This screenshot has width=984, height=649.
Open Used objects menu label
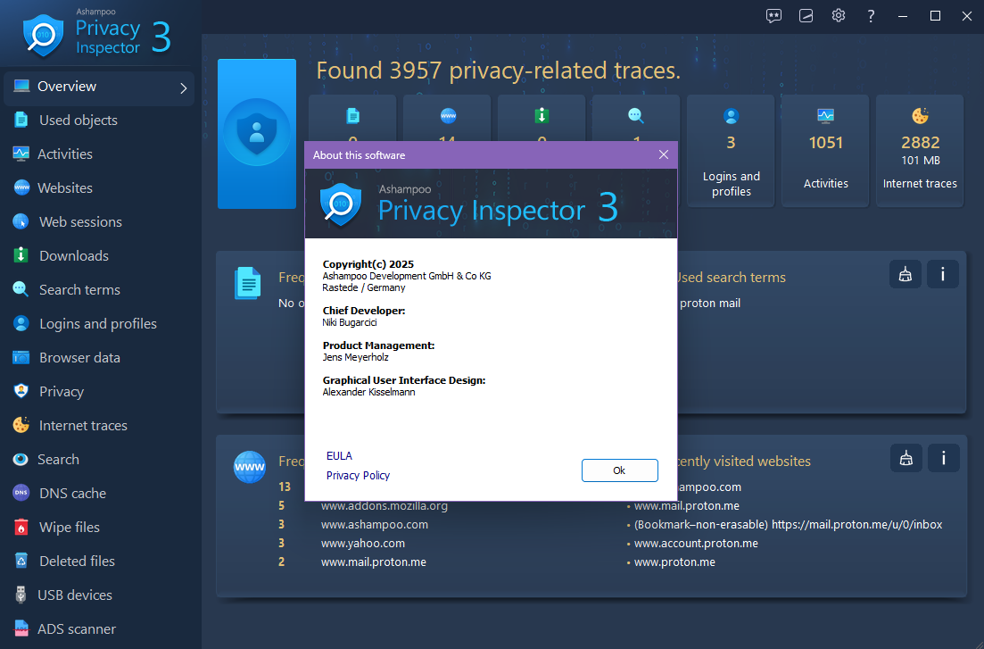click(x=79, y=120)
